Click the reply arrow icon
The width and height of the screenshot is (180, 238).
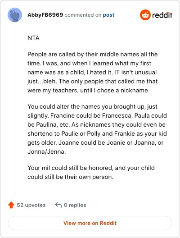pos(58,205)
